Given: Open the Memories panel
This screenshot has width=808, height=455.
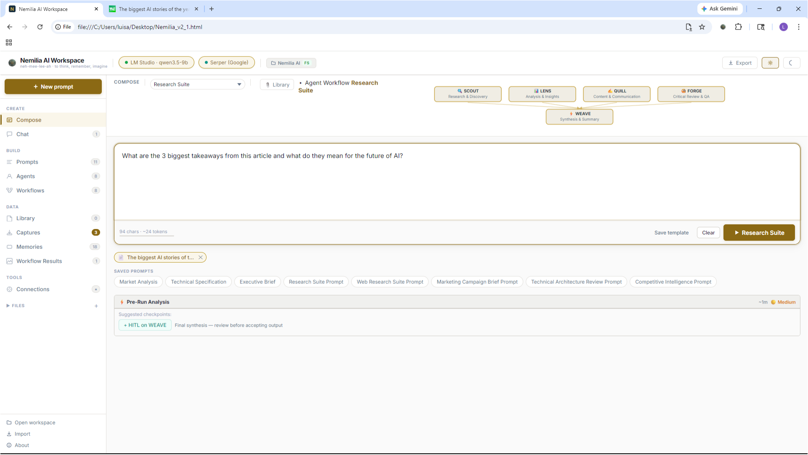Looking at the screenshot, I should click(29, 247).
